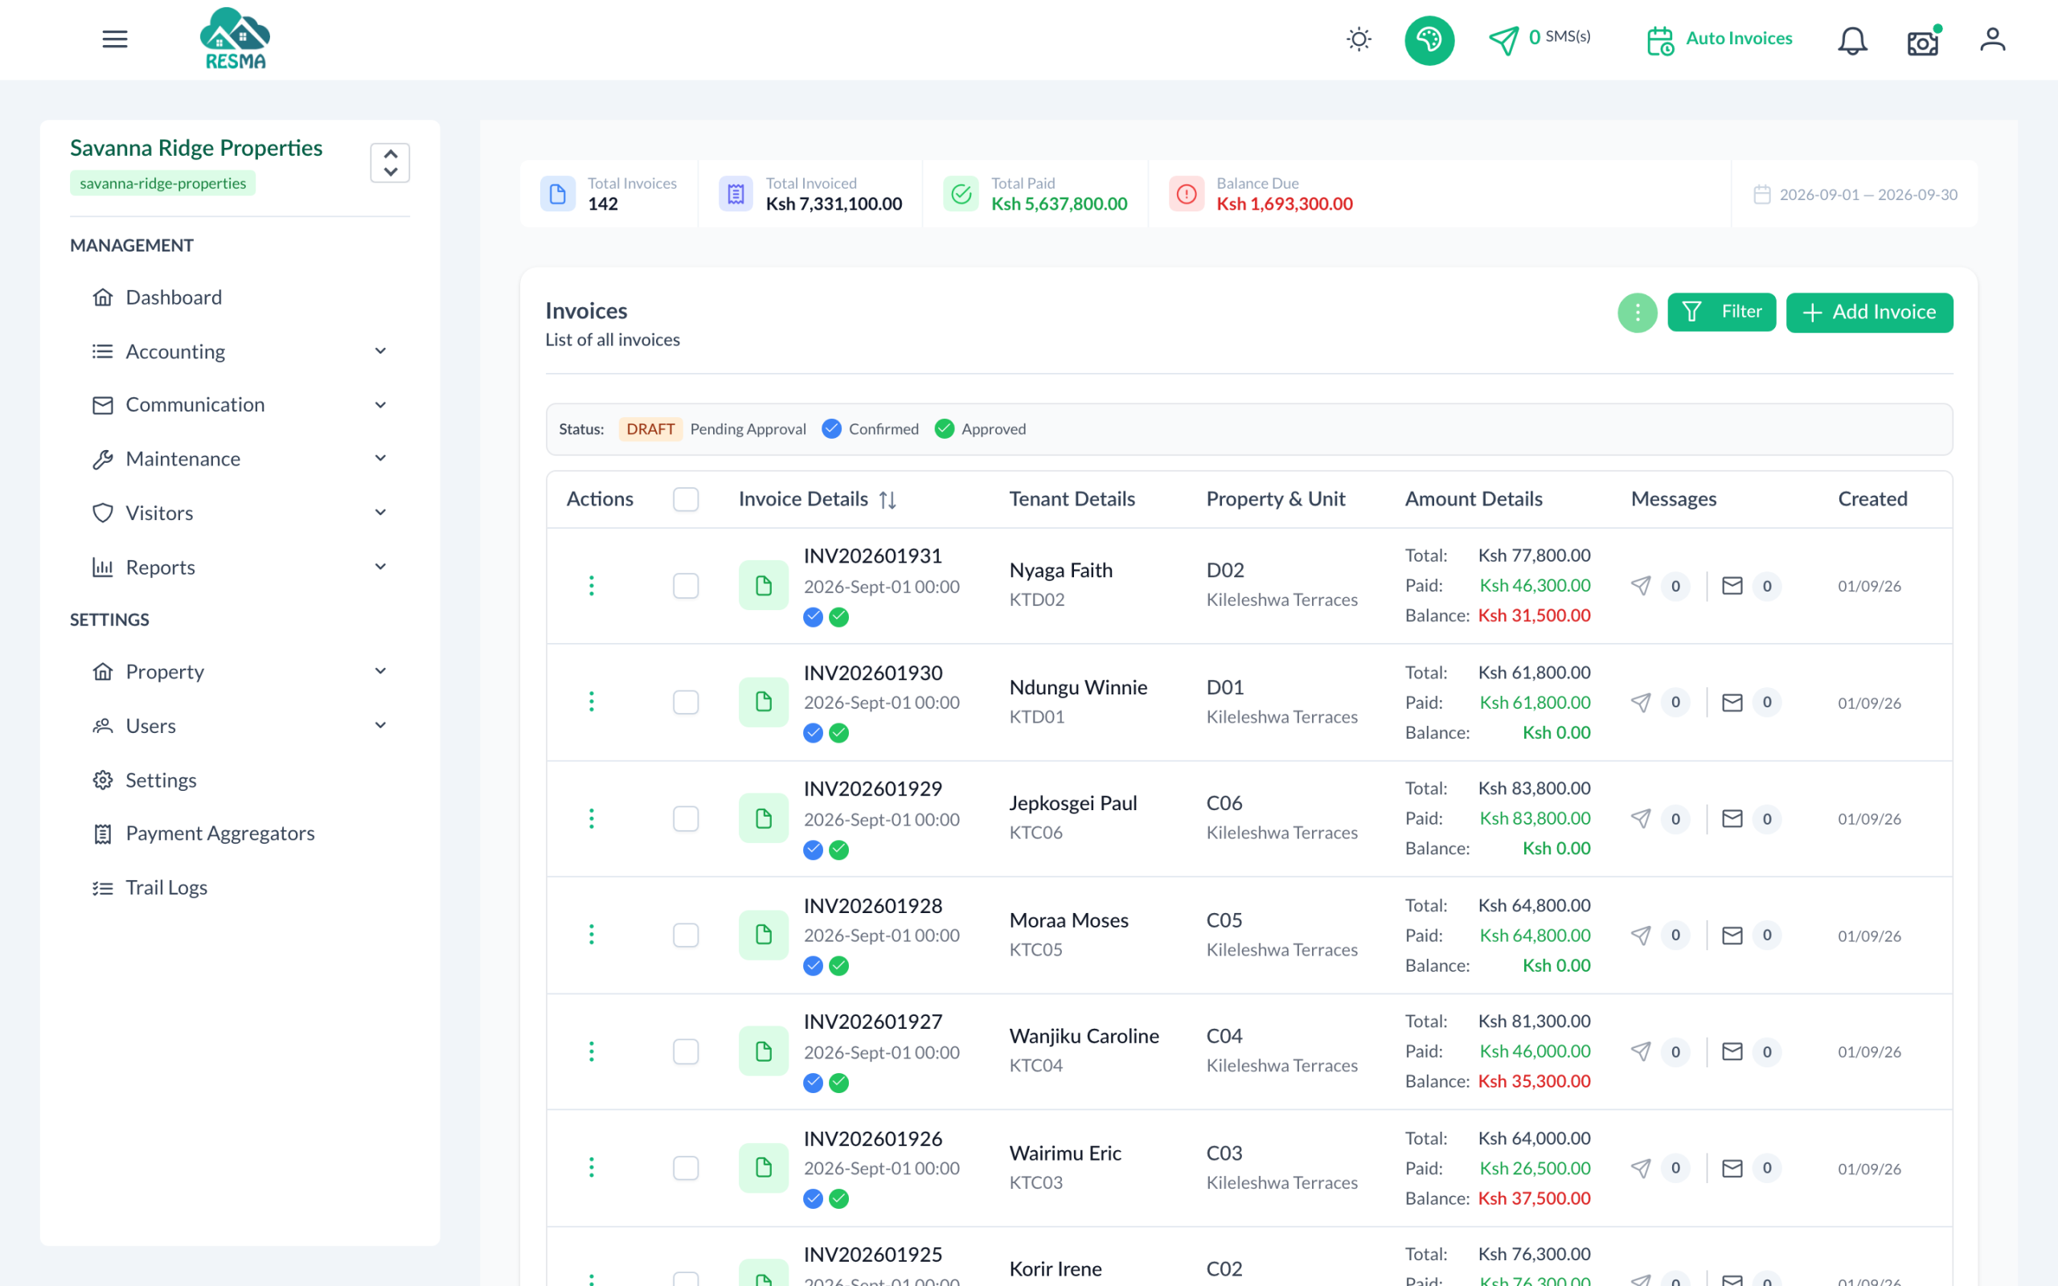Click balance Ksh 37,500.00 for Wairimu Eric
The width and height of the screenshot is (2058, 1286).
coord(1534,1198)
